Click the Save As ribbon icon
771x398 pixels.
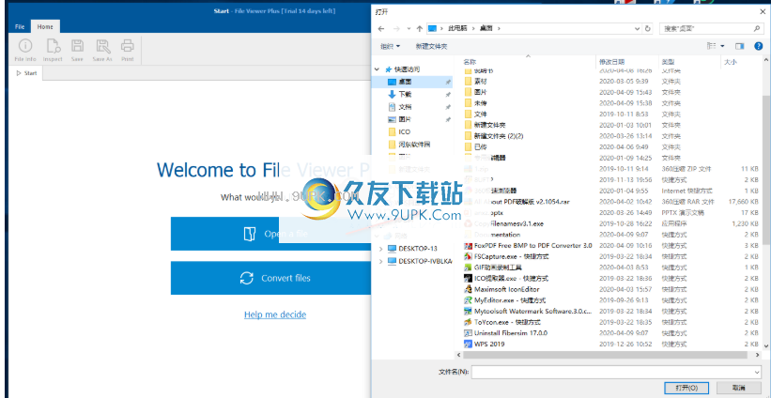(102, 46)
